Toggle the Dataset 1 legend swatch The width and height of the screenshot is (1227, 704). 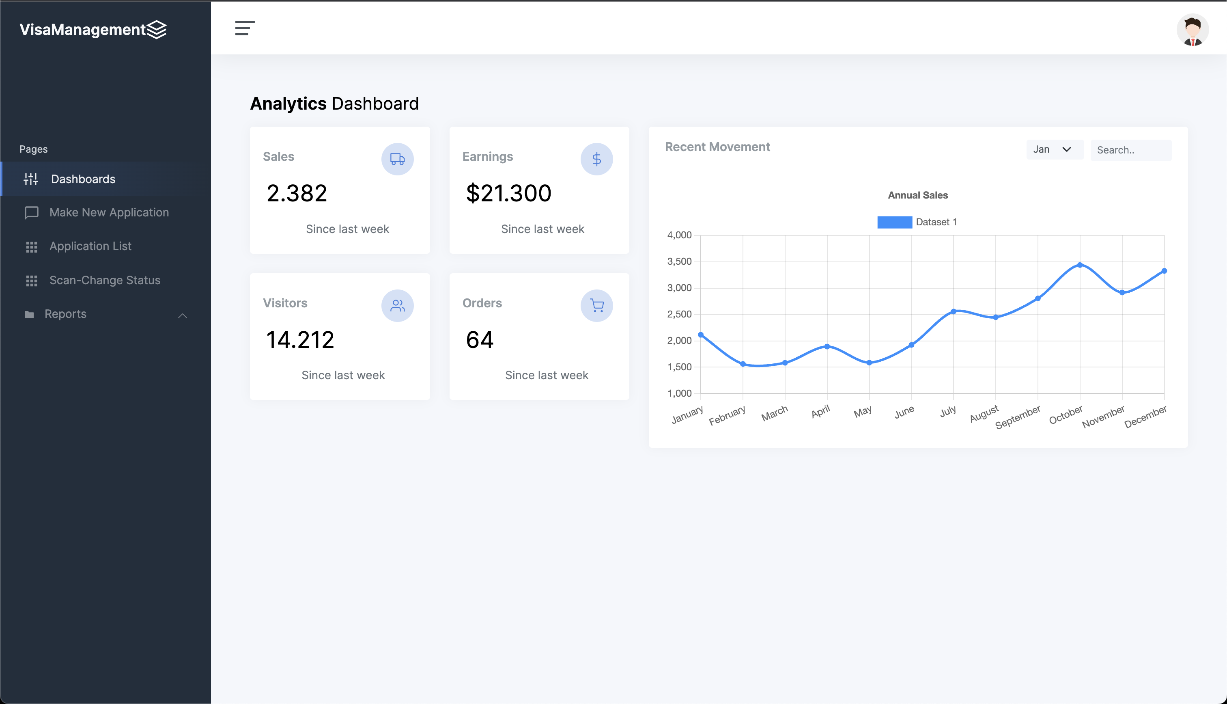[895, 222]
